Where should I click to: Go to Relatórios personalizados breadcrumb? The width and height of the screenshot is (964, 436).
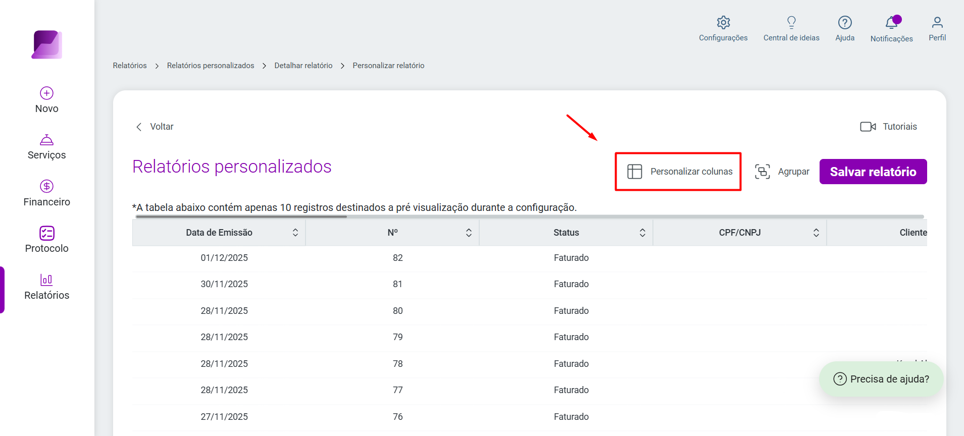[x=211, y=66]
